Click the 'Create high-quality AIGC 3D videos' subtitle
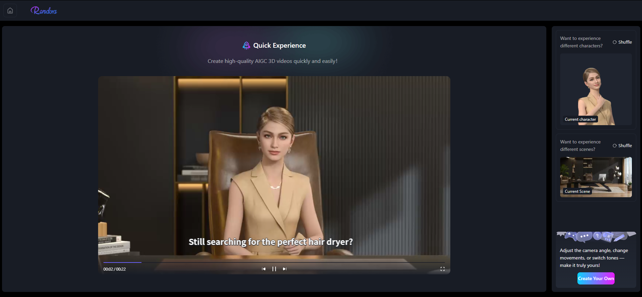Viewport: 642px width, 297px height. tap(272, 61)
